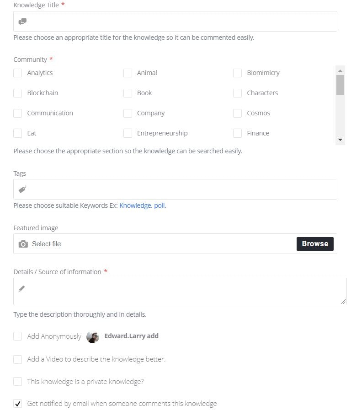Click the community list scrollbar thumb

coord(340,85)
